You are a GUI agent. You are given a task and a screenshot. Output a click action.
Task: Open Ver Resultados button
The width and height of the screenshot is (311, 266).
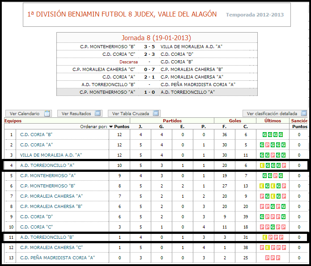pyautogui.click(x=80, y=113)
